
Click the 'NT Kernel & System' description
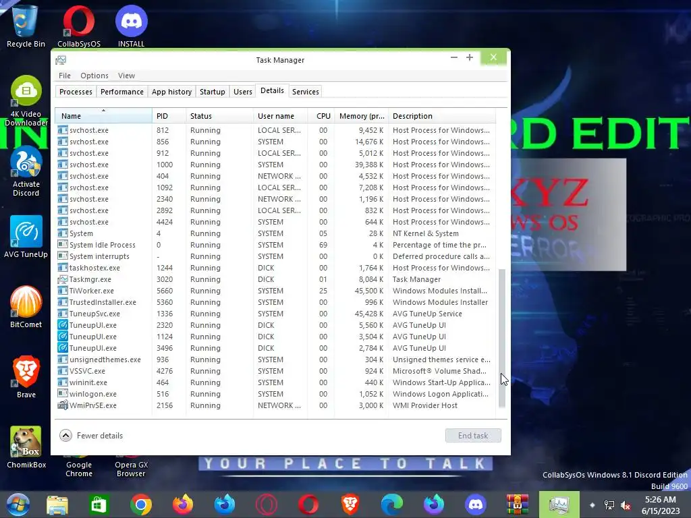tap(426, 233)
